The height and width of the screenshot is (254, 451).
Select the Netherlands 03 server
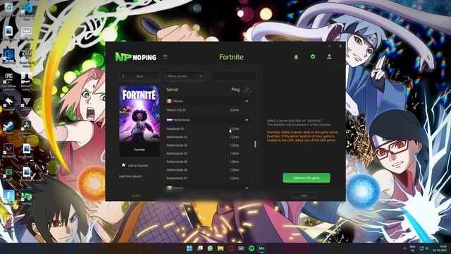point(209,154)
